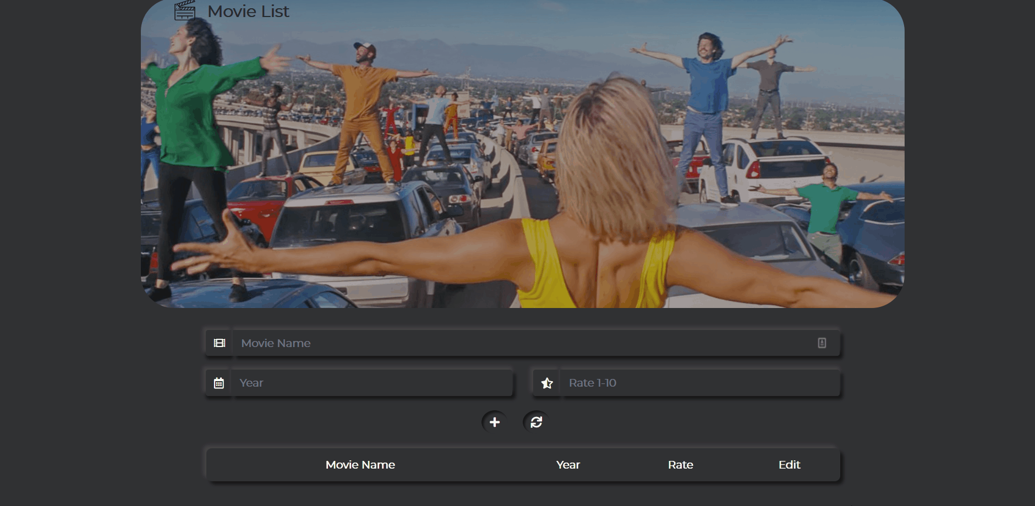Click the film strip icon beside Movie Name
Screen dimensions: 1035x506
pos(220,343)
